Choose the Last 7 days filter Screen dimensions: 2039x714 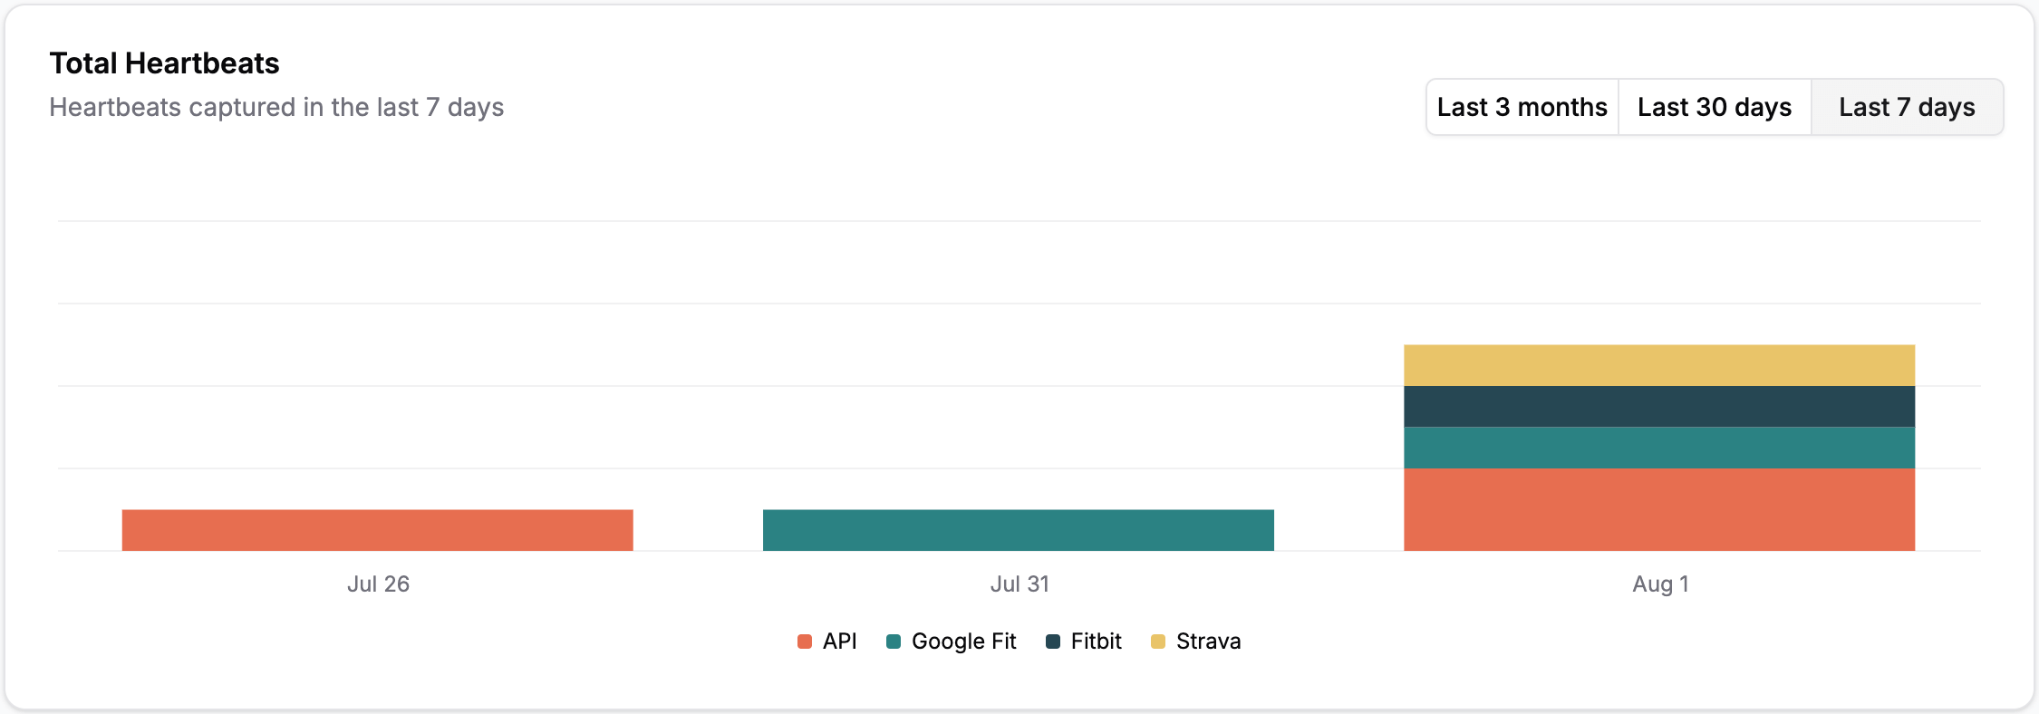[1907, 107]
